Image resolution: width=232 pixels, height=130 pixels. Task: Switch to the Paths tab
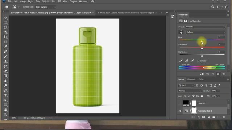201,79
